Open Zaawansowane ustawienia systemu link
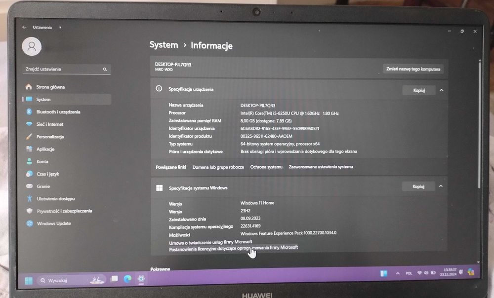 tap(321, 167)
